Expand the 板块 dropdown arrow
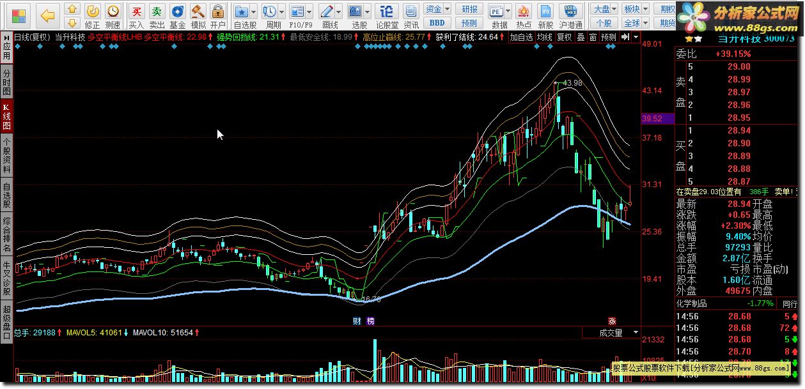This screenshot has height=389, width=805. (x=645, y=9)
